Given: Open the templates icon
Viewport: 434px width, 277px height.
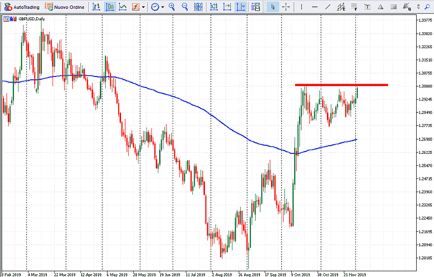Looking at the screenshot, I should click(256, 7).
